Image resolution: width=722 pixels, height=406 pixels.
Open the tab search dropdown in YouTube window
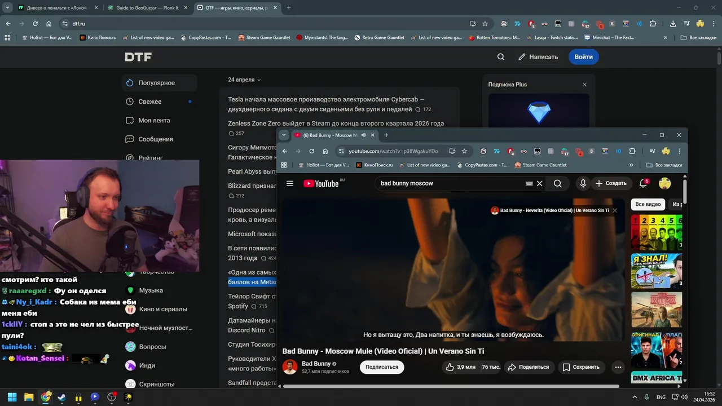click(x=284, y=135)
